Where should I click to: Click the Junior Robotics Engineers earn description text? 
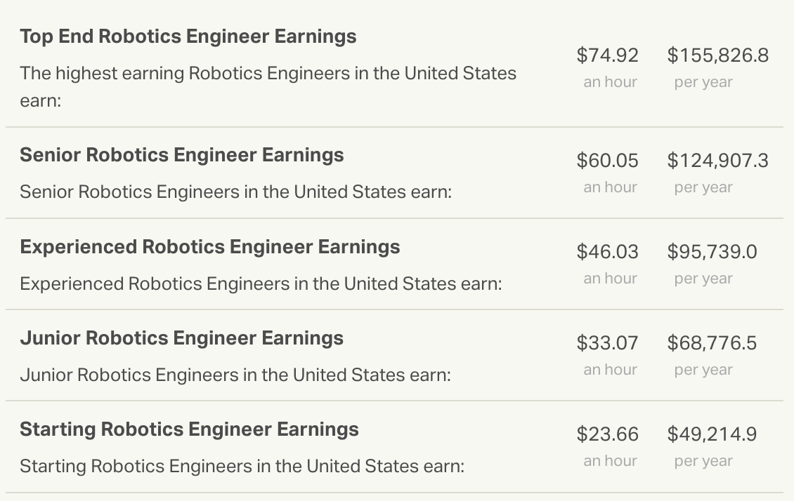[x=235, y=375]
